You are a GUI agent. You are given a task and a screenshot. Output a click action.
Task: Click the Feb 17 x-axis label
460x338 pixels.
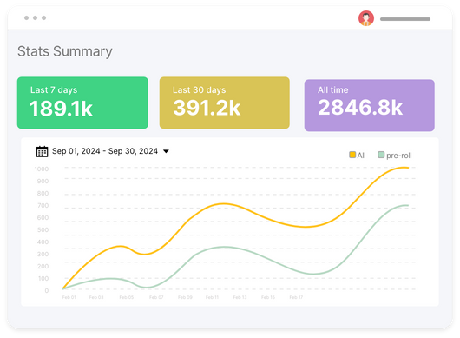click(x=296, y=297)
